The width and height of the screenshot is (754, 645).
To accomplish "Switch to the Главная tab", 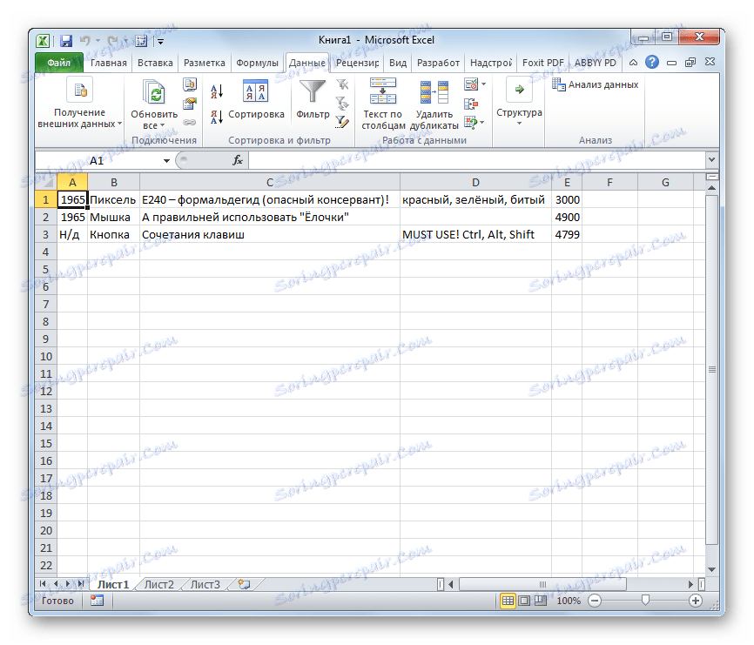I will pos(109,63).
